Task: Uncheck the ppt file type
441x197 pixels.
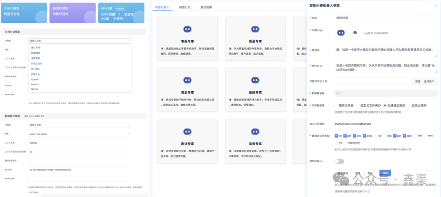Action: click(395, 136)
